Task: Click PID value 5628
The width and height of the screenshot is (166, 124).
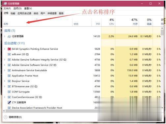Action: point(97,49)
